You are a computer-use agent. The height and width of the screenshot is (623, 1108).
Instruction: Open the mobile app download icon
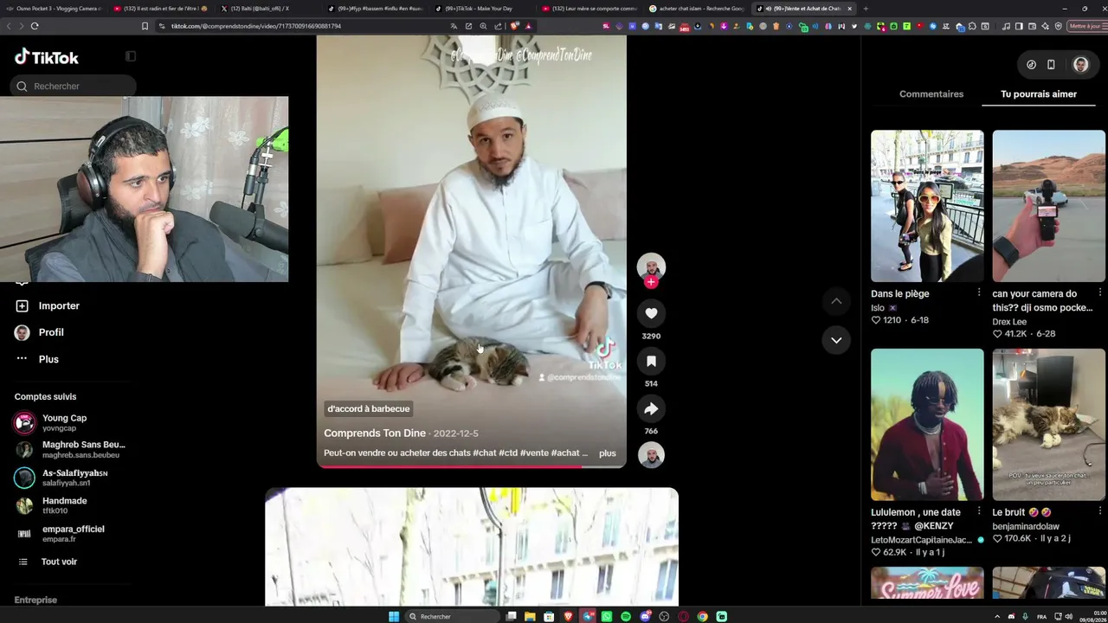pyautogui.click(x=1051, y=65)
